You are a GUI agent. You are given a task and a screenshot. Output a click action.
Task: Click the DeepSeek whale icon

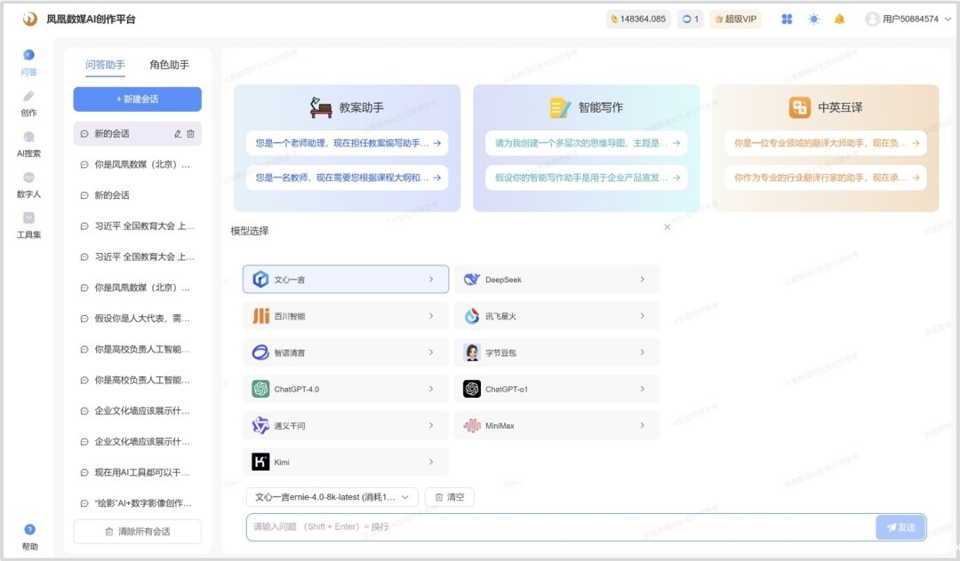pyautogui.click(x=471, y=280)
